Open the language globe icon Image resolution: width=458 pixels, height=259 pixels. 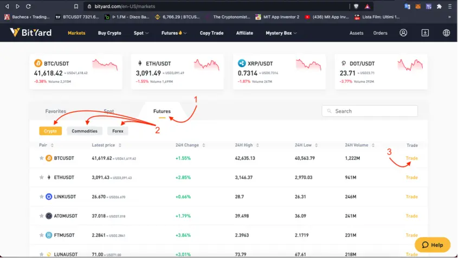[x=446, y=33]
